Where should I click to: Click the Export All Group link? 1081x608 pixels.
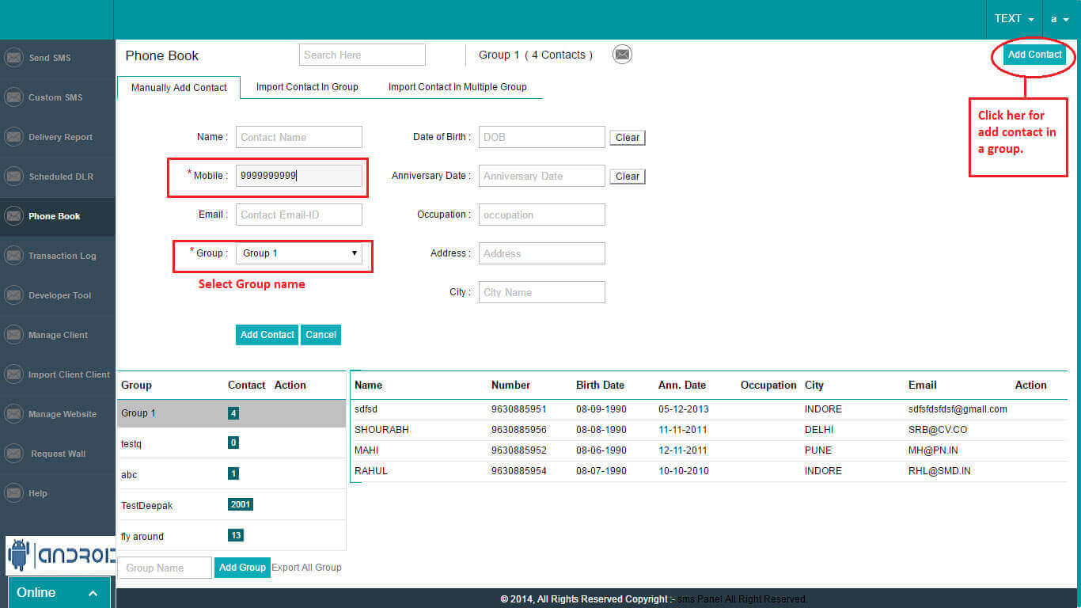[x=306, y=568]
